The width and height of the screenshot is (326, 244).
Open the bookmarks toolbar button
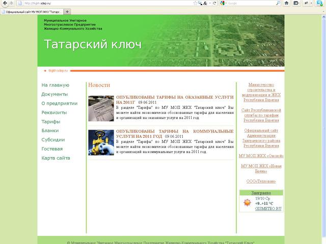click(296, 3)
